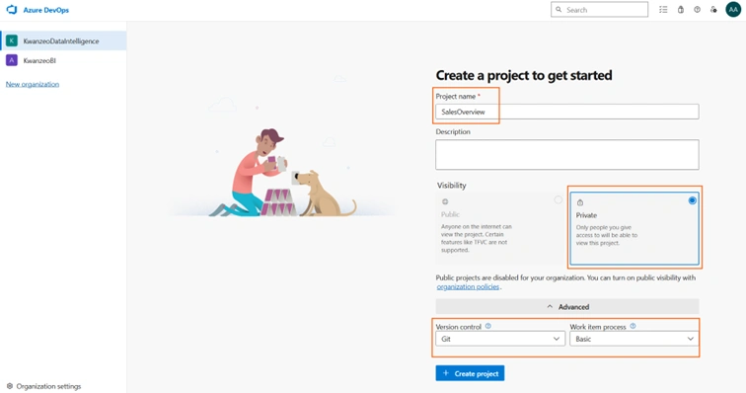Image resolution: width=746 pixels, height=393 pixels.
Task: Open the user settings icon in header
Action: [x=713, y=10]
